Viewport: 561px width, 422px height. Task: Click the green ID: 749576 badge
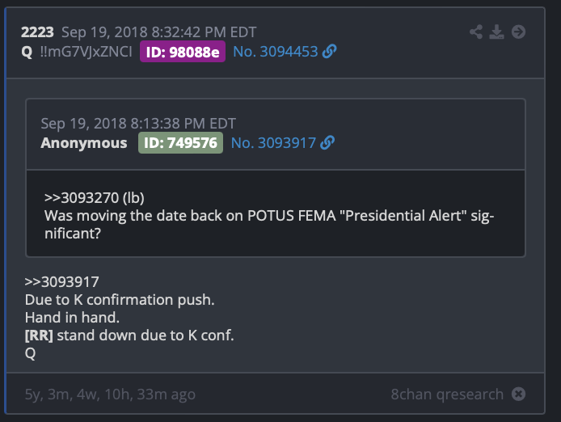[180, 143]
